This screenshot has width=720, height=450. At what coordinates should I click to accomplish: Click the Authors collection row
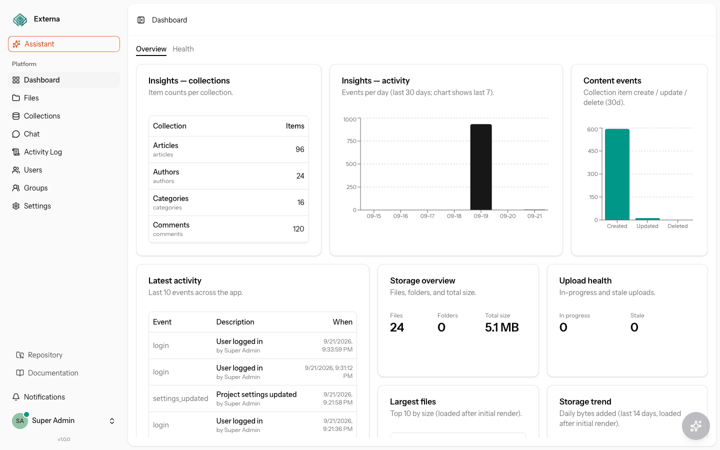coord(228,176)
